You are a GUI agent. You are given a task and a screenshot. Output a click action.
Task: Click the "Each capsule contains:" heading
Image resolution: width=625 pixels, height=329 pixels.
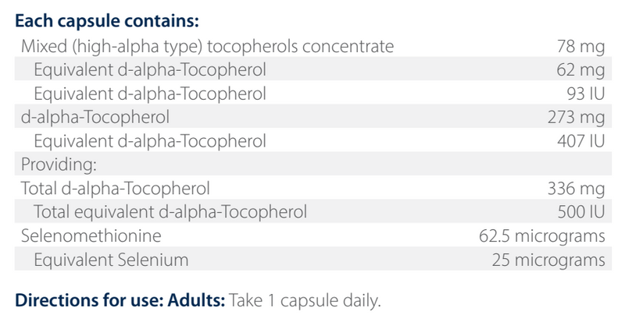[x=98, y=16]
